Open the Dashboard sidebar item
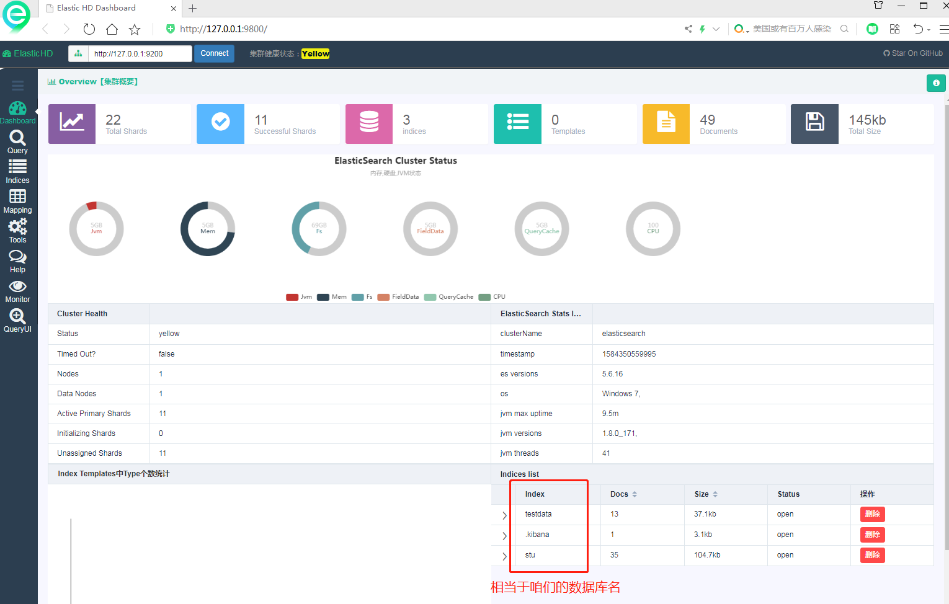The width and height of the screenshot is (949, 604). pos(17,113)
